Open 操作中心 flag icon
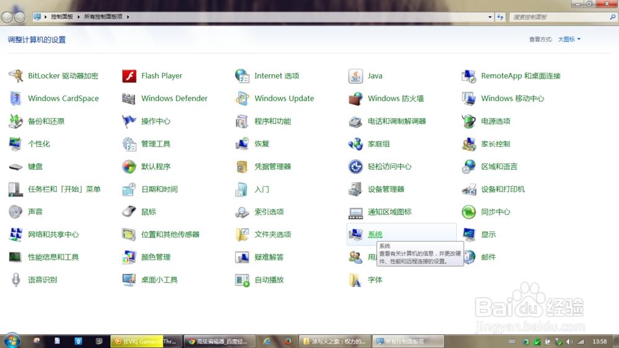 click(x=129, y=121)
